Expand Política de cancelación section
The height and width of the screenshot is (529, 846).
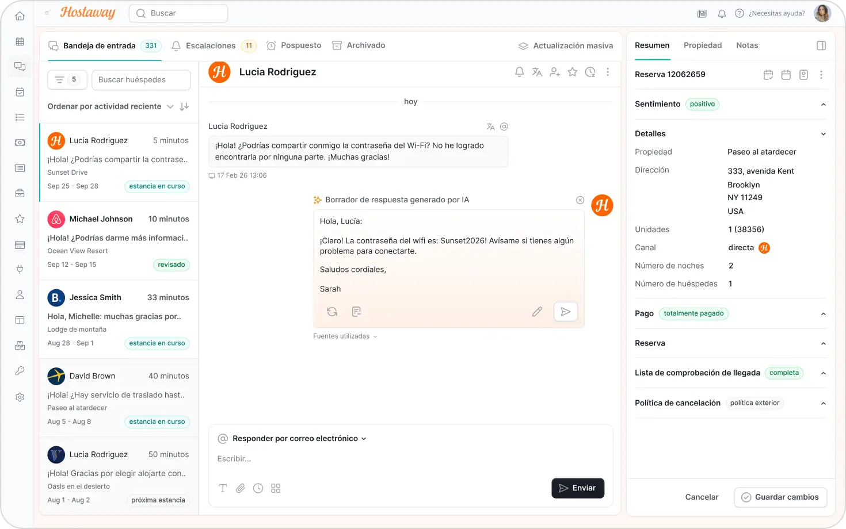(x=824, y=404)
